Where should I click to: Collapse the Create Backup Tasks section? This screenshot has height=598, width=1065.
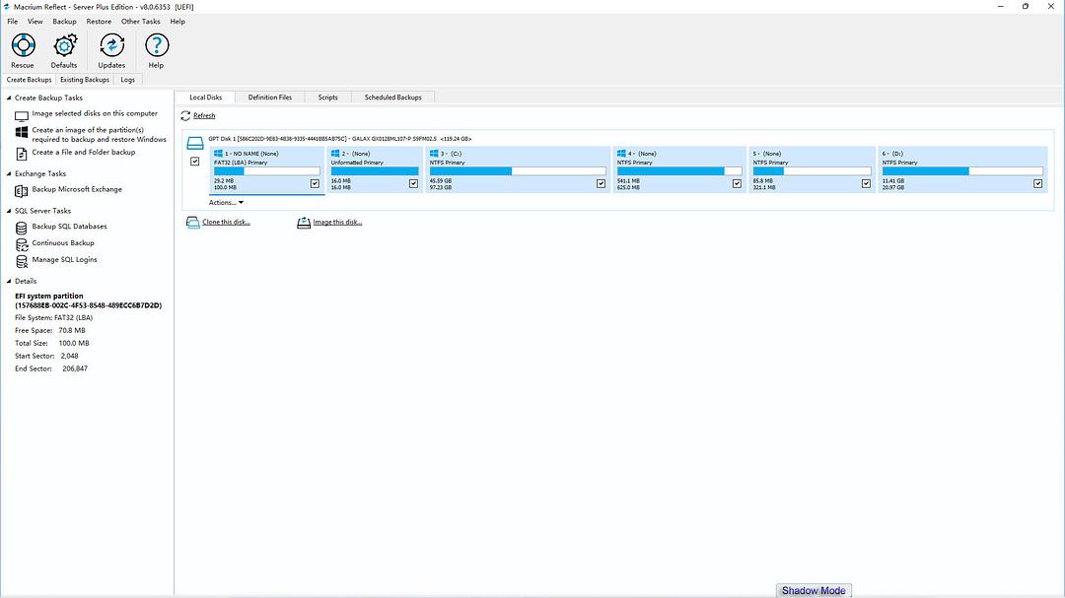click(9, 98)
